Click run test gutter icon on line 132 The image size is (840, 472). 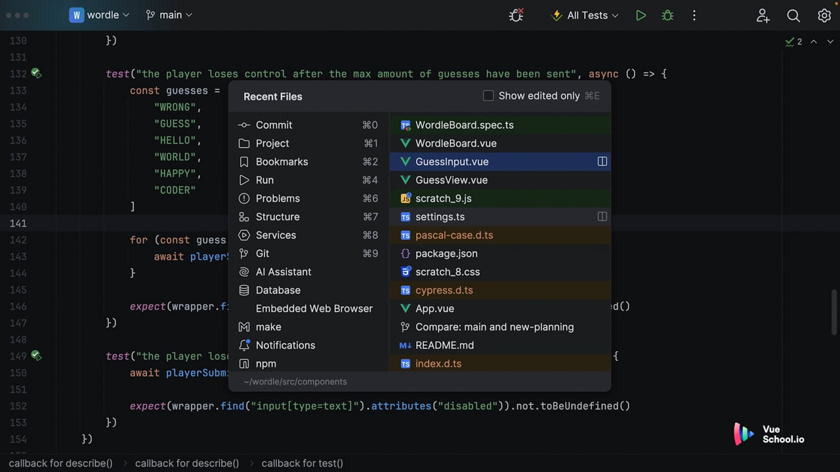click(x=37, y=74)
